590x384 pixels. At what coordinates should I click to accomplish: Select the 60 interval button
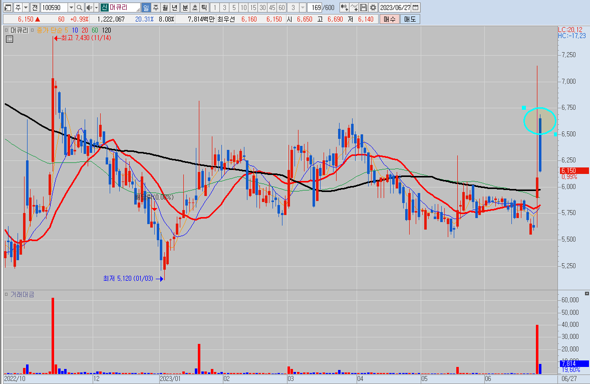[281, 8]
